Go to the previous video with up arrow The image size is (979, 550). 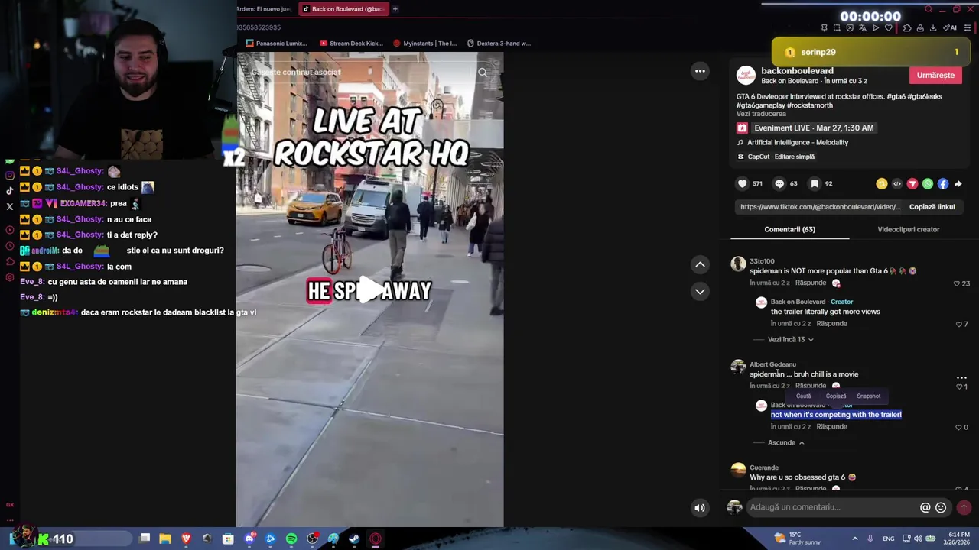pos(700,264)
